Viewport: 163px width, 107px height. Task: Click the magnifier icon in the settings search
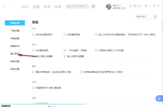(x=155, y=17)
